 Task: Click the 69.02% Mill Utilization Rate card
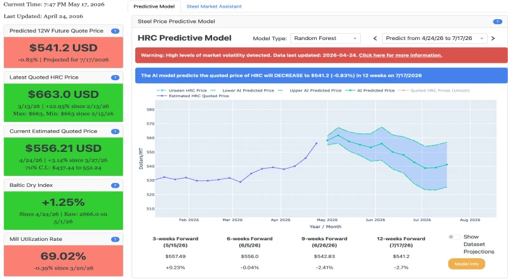pos(63,261)
